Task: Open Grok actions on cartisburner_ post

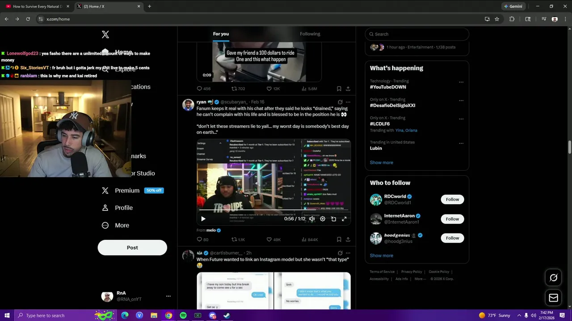Action: tap(340, 253)
